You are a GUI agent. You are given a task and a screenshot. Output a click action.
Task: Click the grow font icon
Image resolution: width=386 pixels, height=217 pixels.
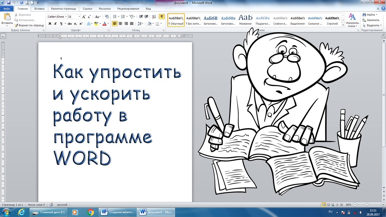pos(84,17)
